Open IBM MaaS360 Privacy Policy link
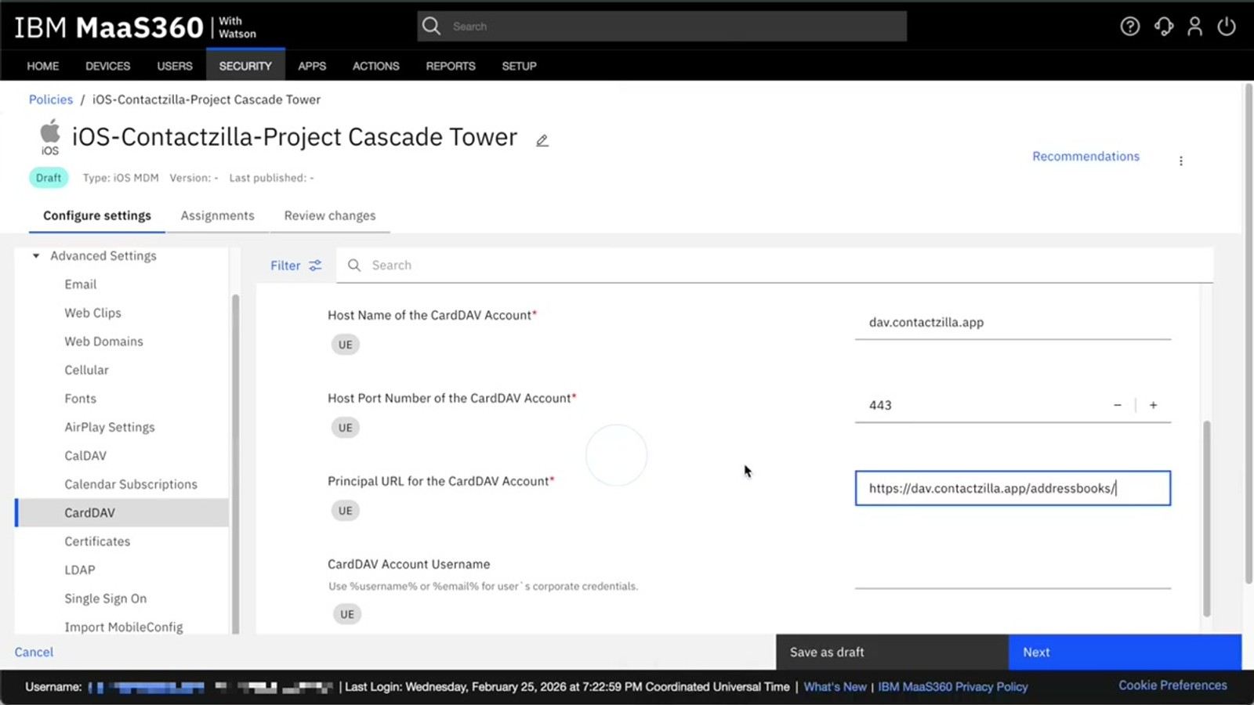 coord(952,687)
